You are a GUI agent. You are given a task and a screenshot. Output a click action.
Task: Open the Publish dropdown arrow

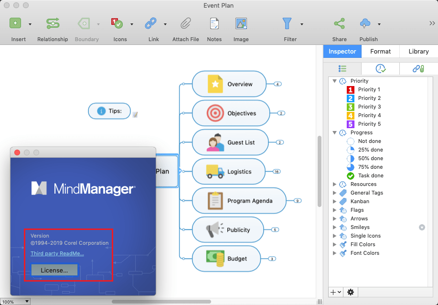coord(379,24)
